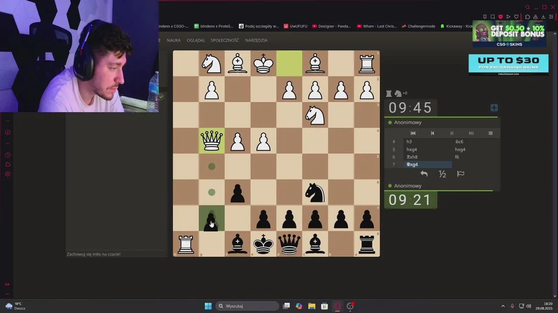This screenshot has width=558, height=313.
Task: Click the bottom Anonimowy player name
Action: (408, 186)
